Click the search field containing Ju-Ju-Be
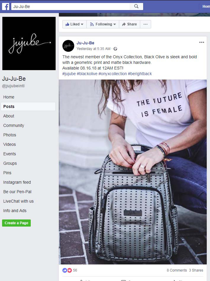Screen dimensions: 210x281 point(70,7)
